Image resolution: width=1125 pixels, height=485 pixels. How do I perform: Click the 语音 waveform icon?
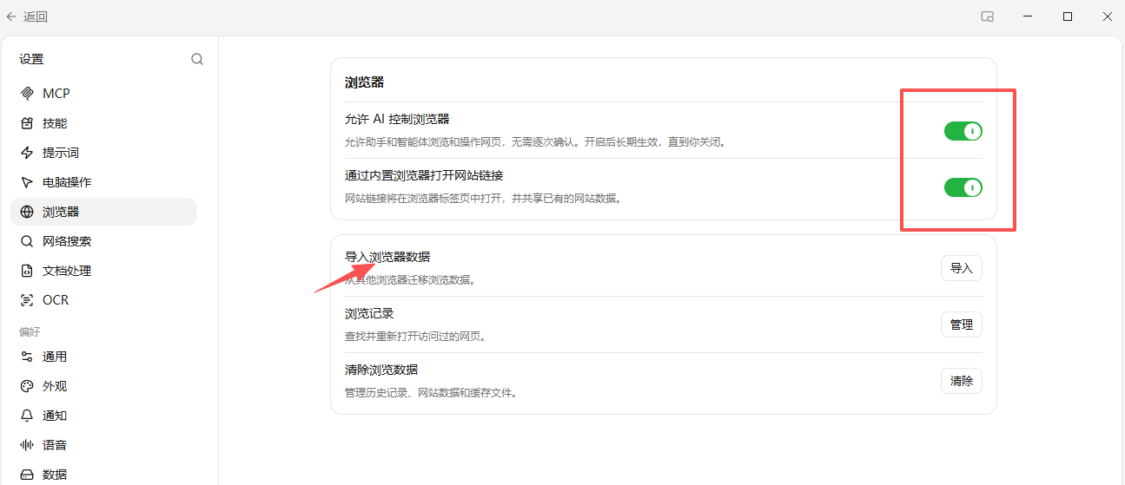pos(27,445)
